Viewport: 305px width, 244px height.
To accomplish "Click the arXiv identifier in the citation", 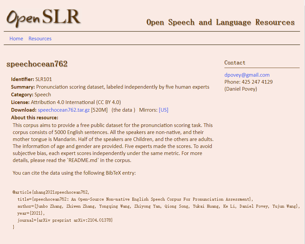I will [x=93, y=220].
